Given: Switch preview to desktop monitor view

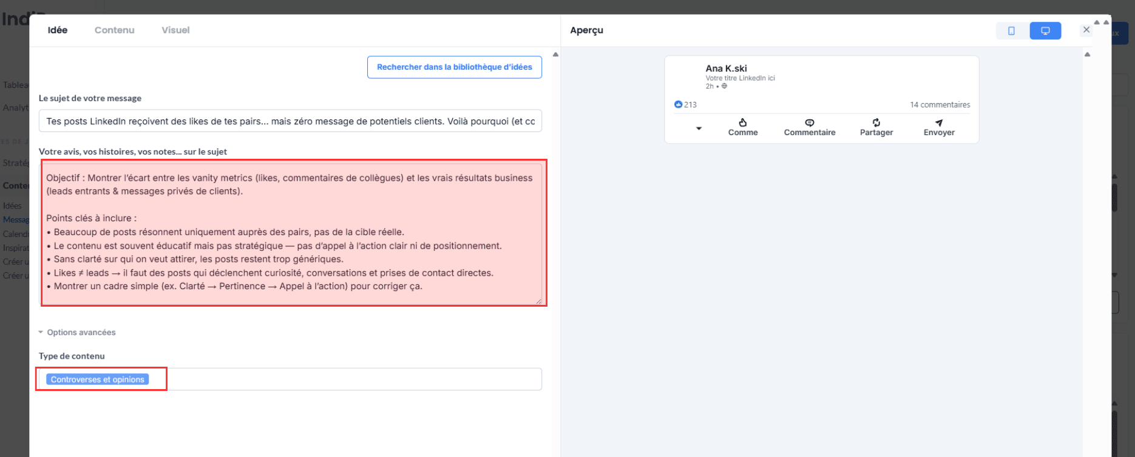Looking at the screenshot, I should 1045,31.
